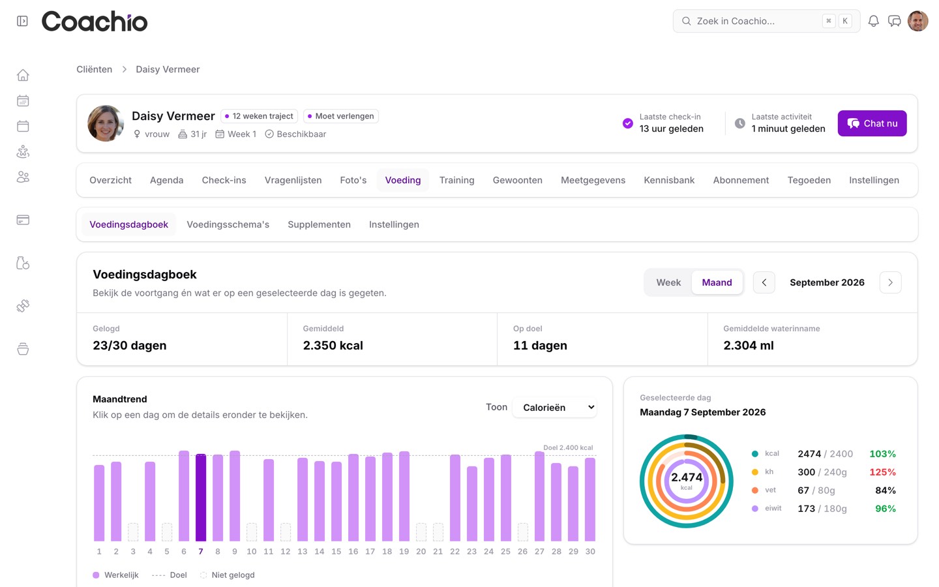Click the 'Moet verlengen' tag
939x587 pixels.
340,116
